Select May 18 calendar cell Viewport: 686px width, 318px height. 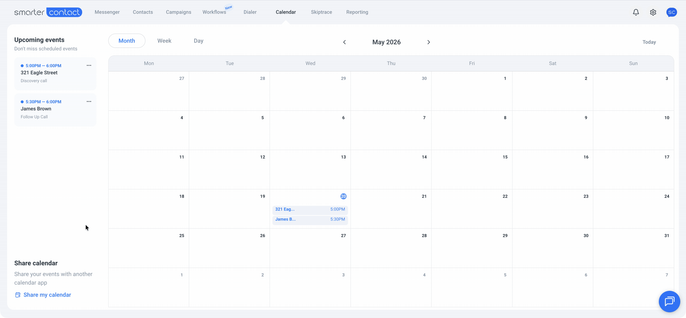pyautogui.click(x=149, y=209)
